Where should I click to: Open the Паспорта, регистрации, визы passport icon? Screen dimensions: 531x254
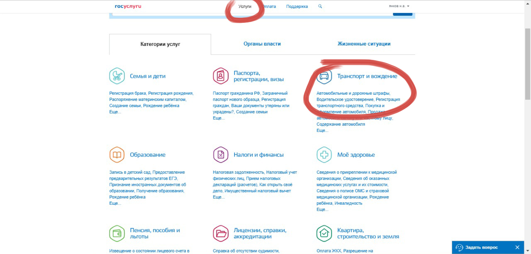point(221,76)
